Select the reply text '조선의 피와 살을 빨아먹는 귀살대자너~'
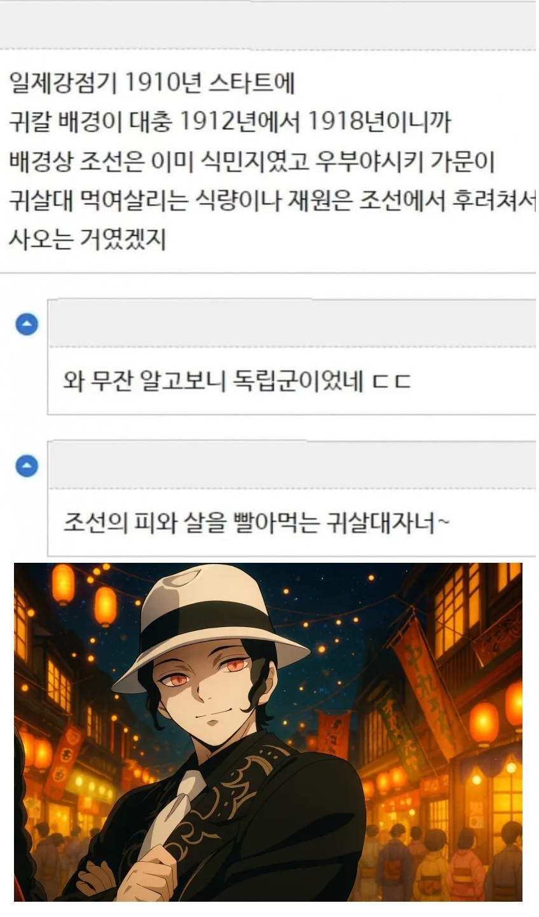This screenshot has height=917, width=539. coord(256,523)
